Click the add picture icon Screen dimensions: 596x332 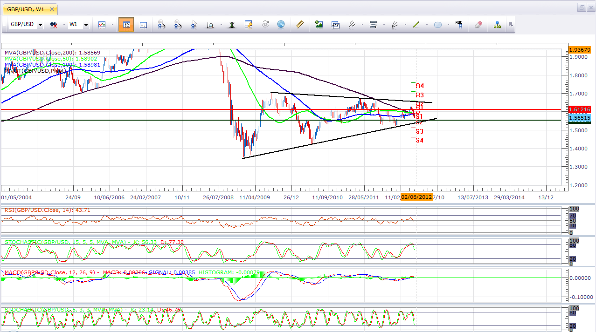click(319, 25)
